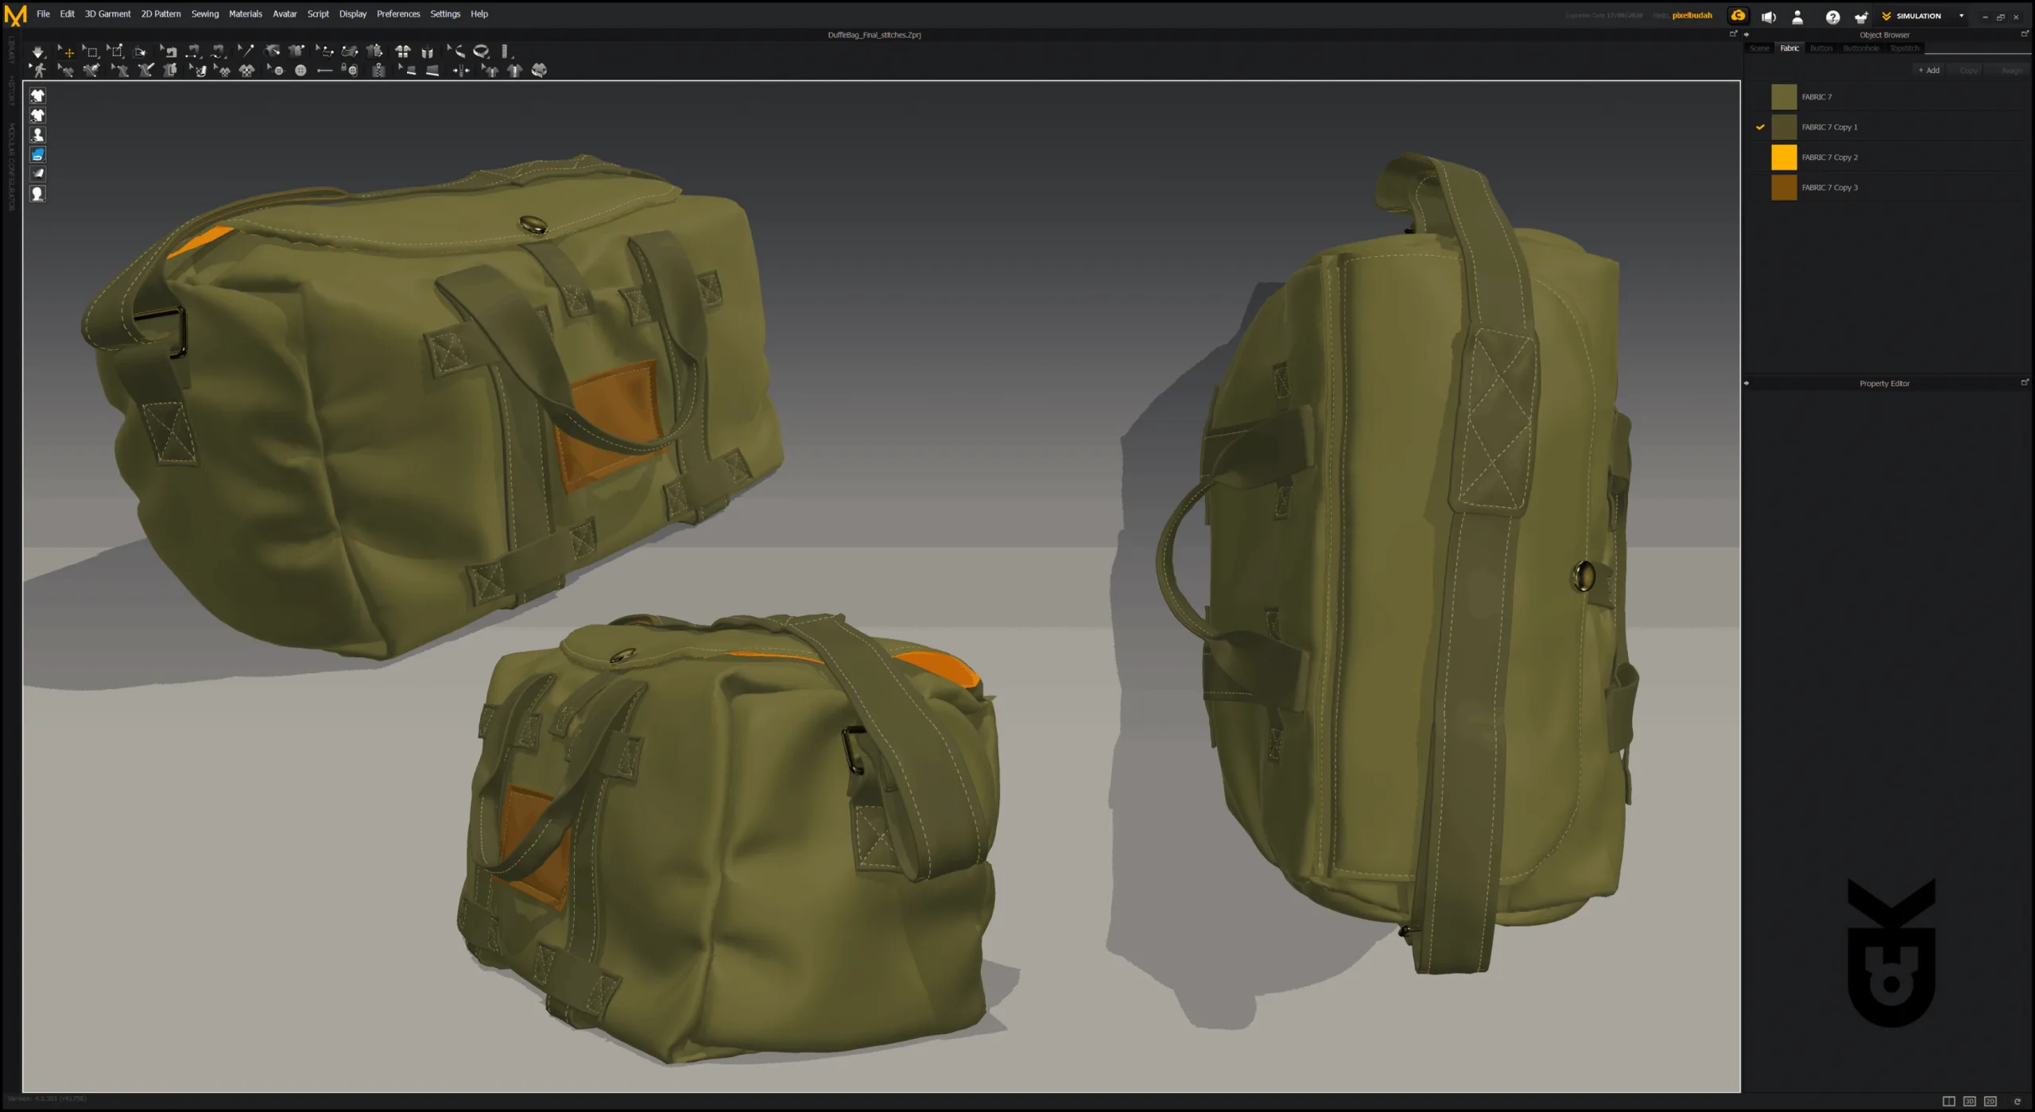2035x1112 pixels.
Task: Switch to the Scene tab in Object Browser
Action: [x=1759, y=48]
